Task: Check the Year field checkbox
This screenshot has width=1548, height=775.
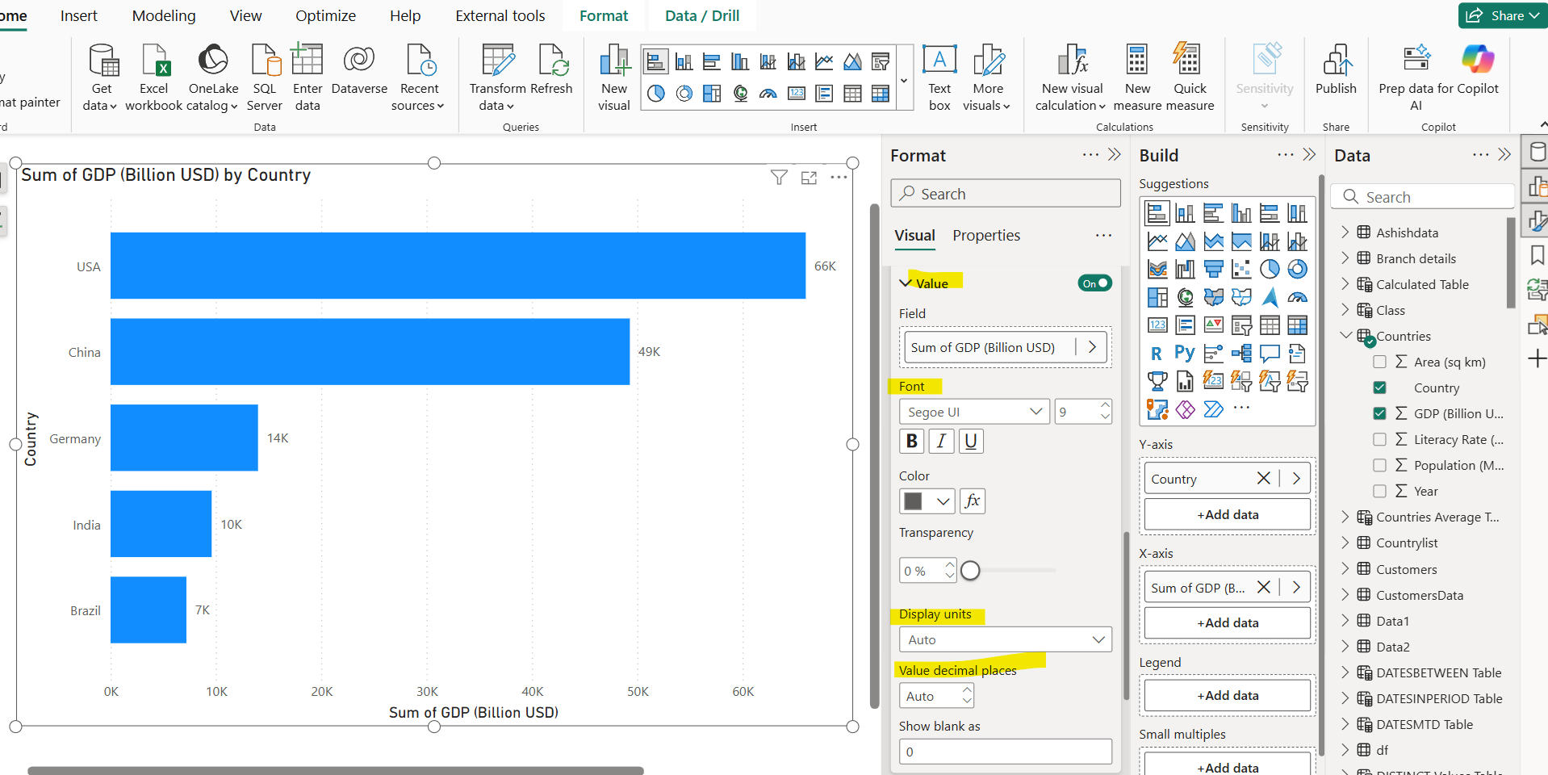Action: [1379, 490]
